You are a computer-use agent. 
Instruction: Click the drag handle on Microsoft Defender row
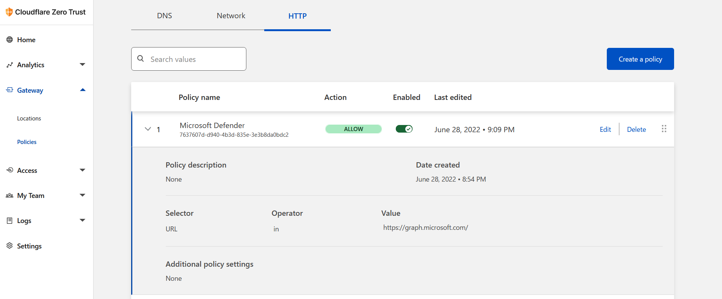(664, 129)
